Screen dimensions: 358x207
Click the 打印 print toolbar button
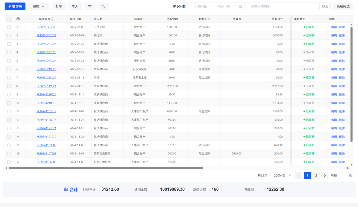coord(59,6)
